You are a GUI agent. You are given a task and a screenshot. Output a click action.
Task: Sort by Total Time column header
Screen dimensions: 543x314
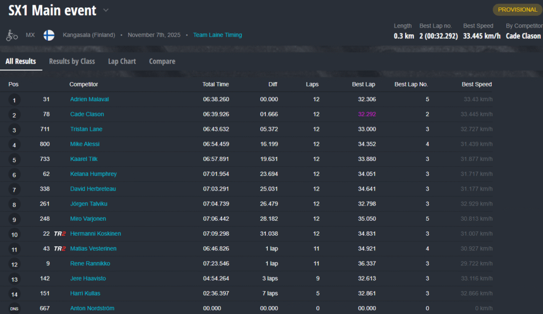click(215, 84)
